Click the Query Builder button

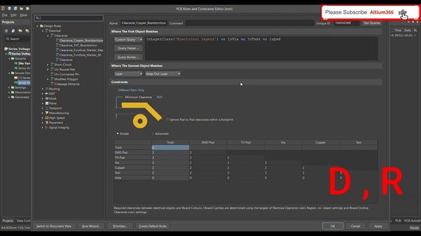tap(128, 57)
